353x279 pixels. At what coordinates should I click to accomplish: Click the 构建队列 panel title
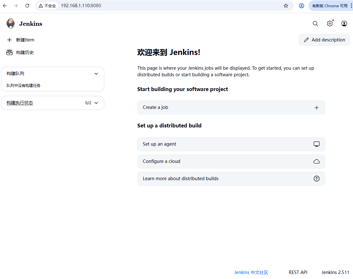click(15, 73)
